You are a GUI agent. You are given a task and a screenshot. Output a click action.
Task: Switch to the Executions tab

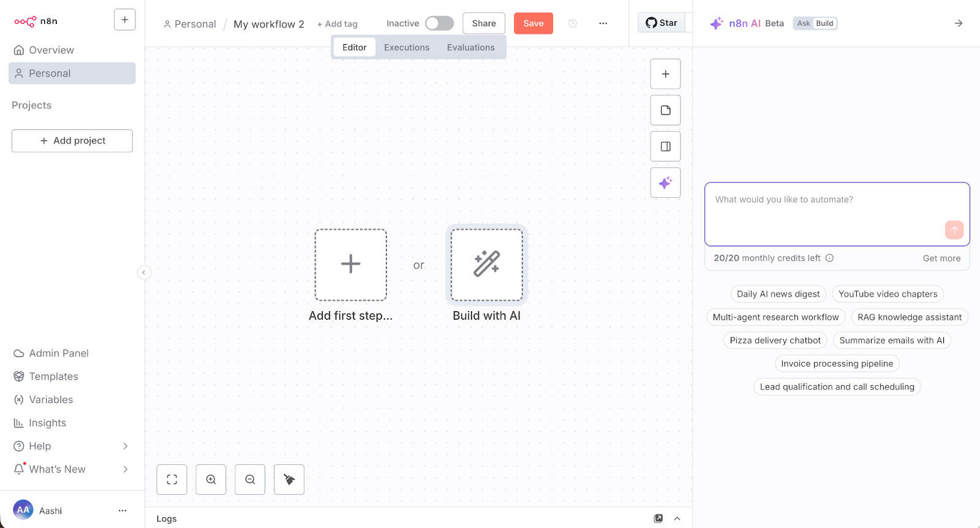click(x=407, y=47)
